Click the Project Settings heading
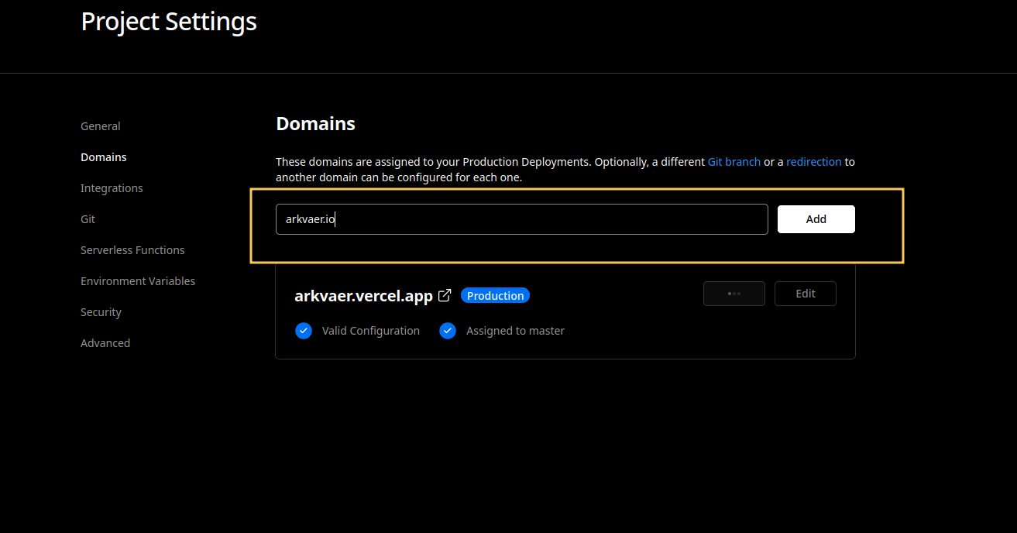The height and width of the screenshot is (533, 1017). (x=169, y=22)
